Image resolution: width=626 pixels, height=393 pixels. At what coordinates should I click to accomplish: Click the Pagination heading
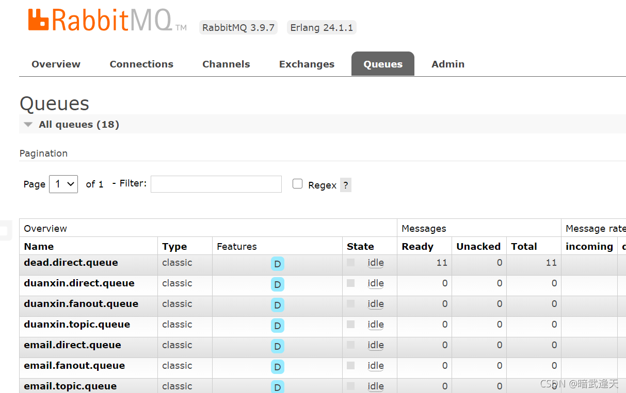[43, 153]
